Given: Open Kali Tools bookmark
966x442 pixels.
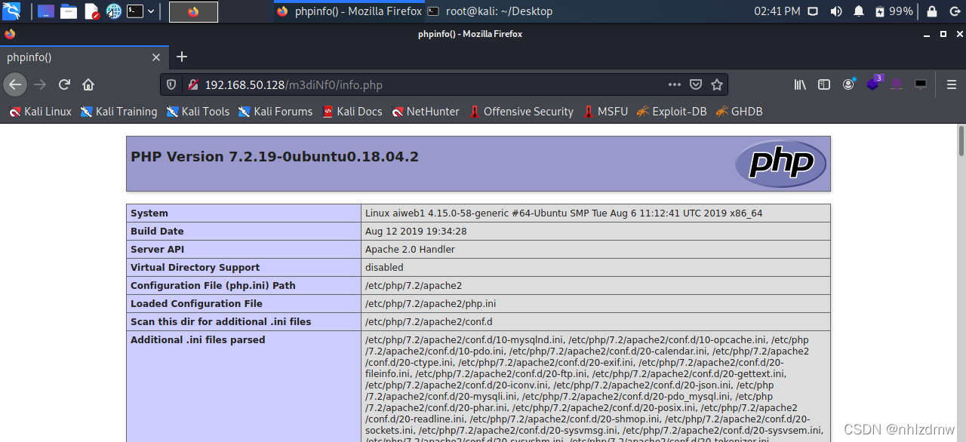Looking at the screenshot, I should pos(198,112).
